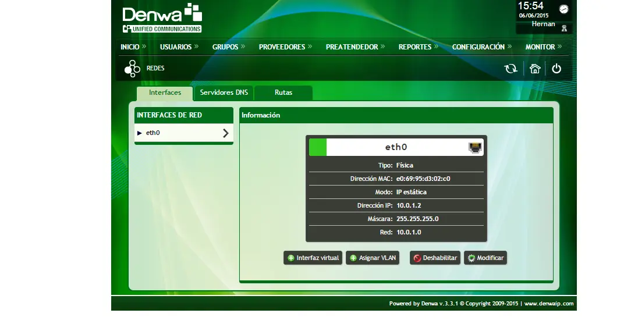Click the chevron arrow on eth0 row
This screenshot has height=331, width=624.
226,133
